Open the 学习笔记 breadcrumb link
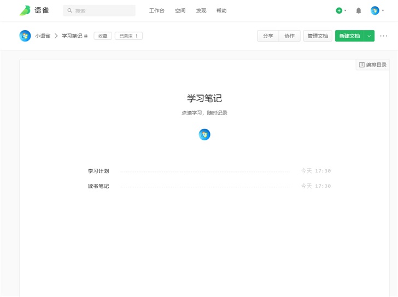 click(x=72, y=36)
